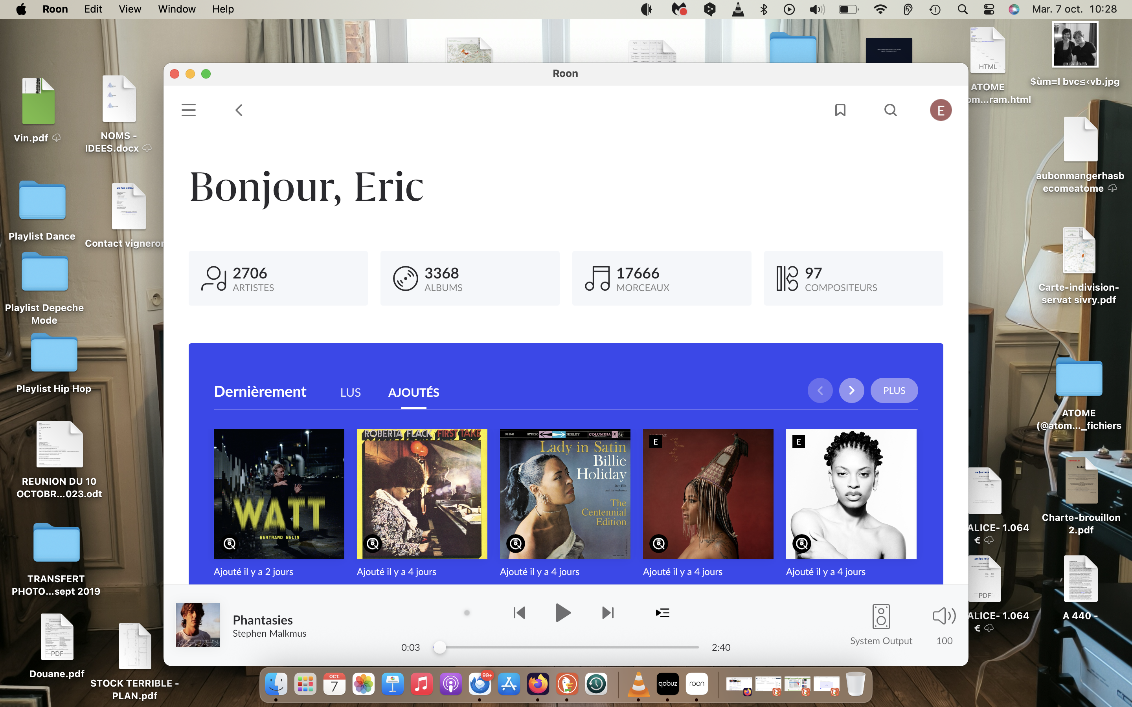Go to the previous track

(519, 613)
